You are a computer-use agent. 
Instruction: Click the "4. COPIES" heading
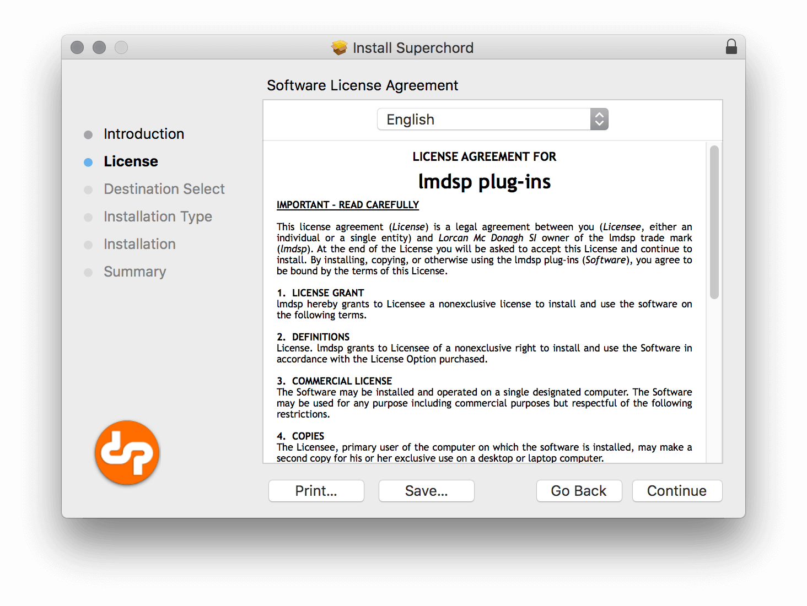click(x=300, y=436)
